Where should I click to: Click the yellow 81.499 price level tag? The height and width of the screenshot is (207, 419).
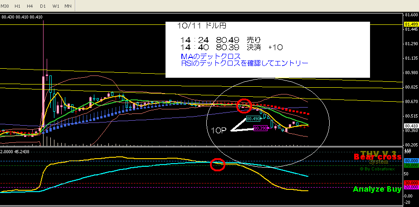pos(412,24)
